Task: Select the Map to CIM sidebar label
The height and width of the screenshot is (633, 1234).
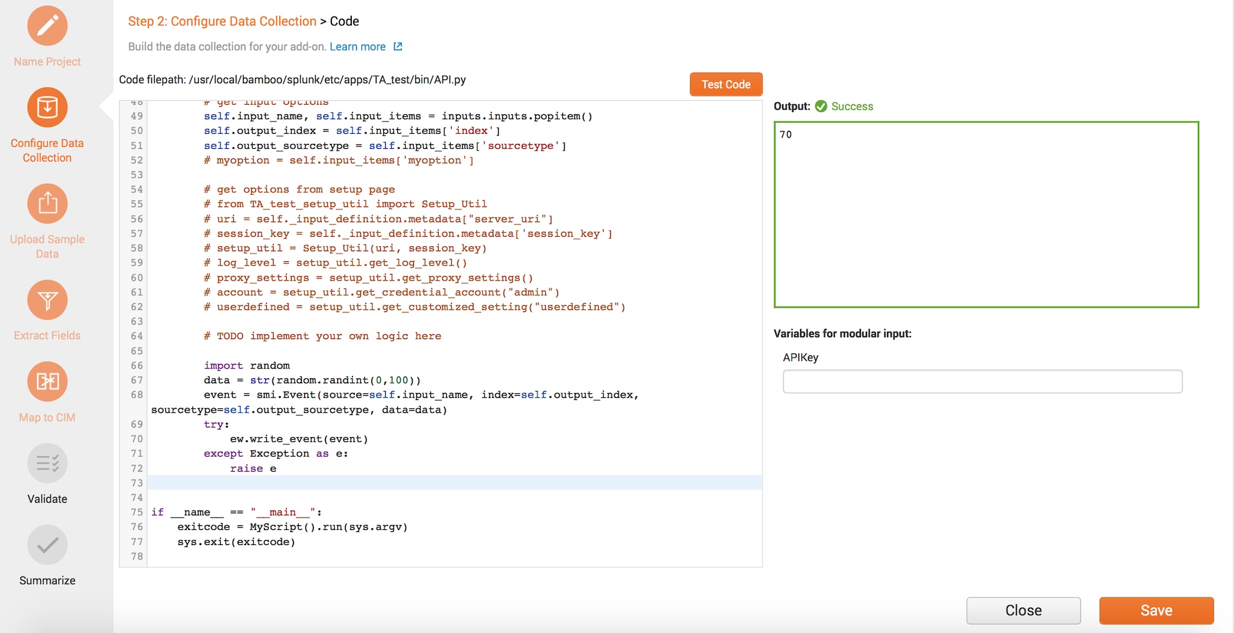Action: pos(47,417)
